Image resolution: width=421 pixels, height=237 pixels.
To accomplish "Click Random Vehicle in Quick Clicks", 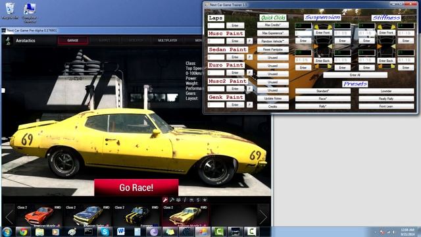I will [273, 41].
